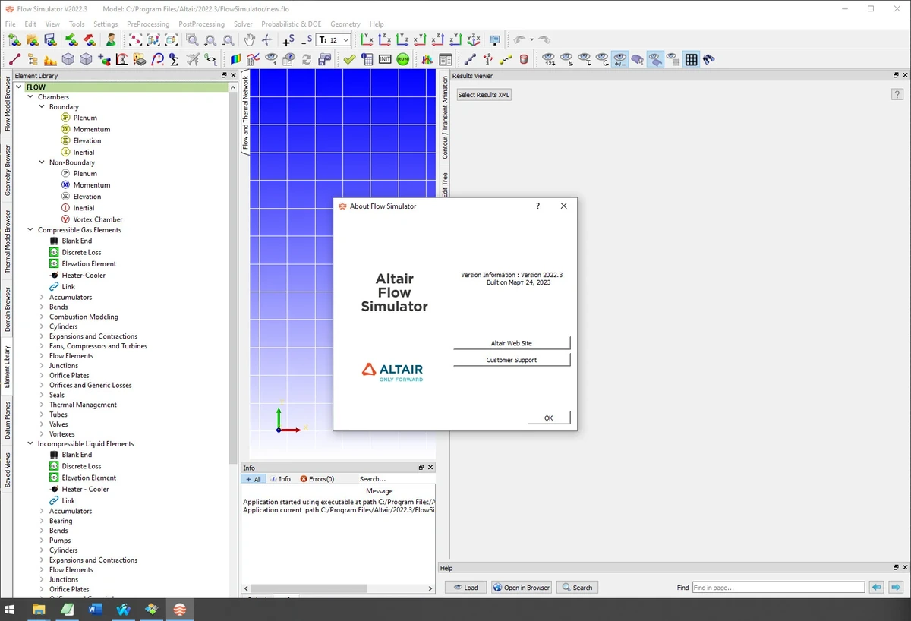Open Word from the taskbar
Viewport: 911px width, 621px height.
[95, 609]
